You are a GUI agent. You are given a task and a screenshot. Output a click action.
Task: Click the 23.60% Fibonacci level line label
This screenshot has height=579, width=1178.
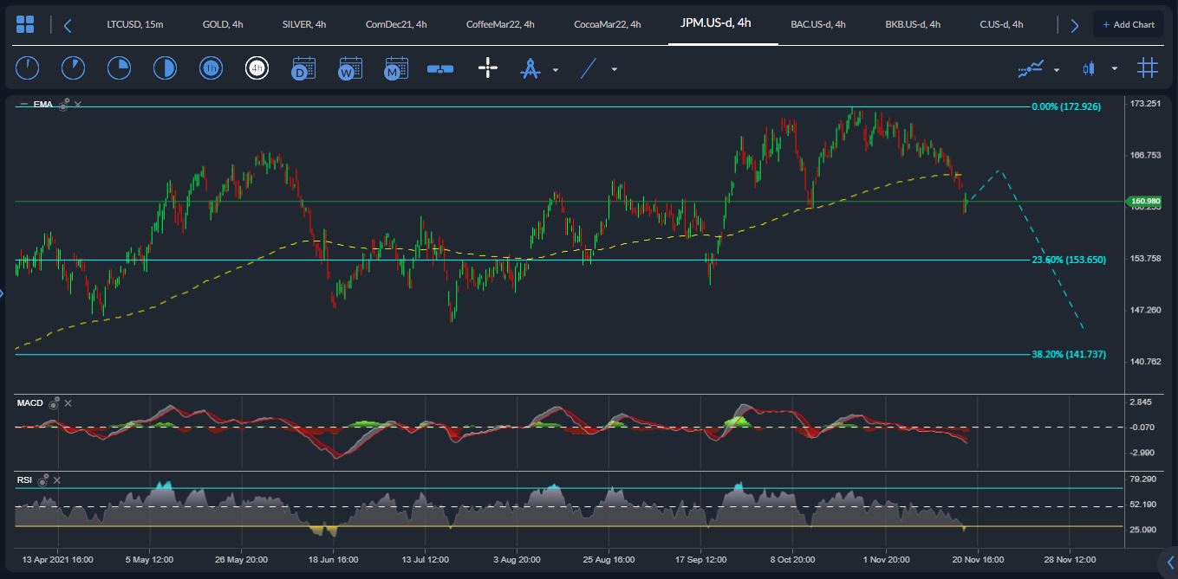click(x=1068, y=260)
